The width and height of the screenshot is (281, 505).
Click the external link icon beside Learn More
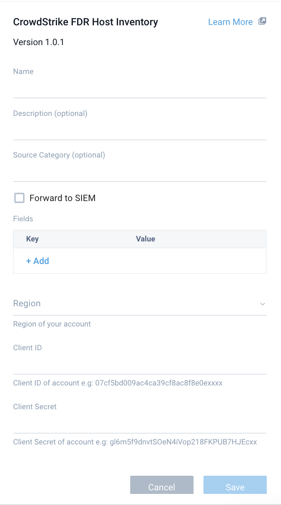[262, 21]
